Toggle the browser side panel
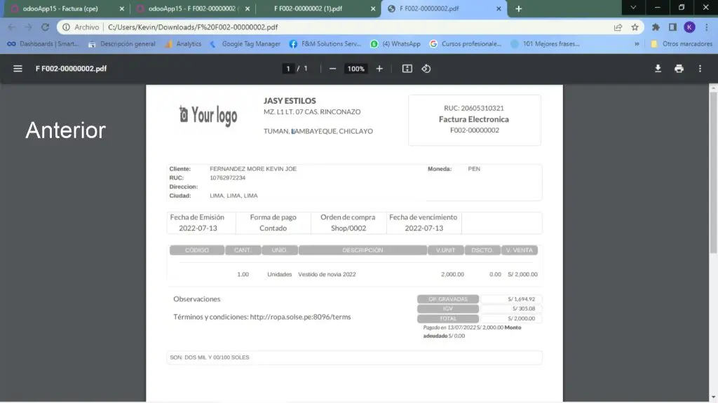This screenshot has width=718, height=403. point(672,27)
